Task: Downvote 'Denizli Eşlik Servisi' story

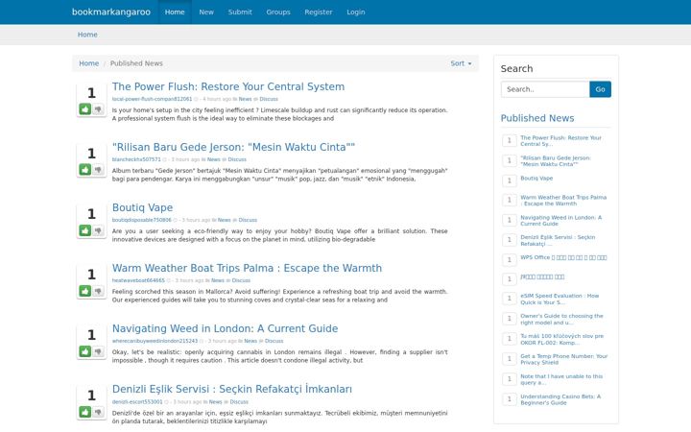Action: click(x=98, y=412)
